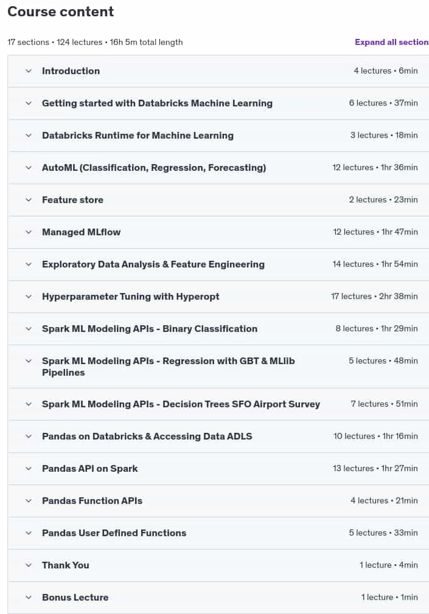Select Pandas Function APIs section title
Screen dimensions: 429x614
(92, 500)
